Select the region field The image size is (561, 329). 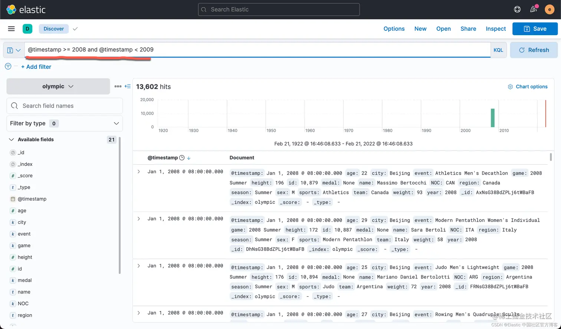coord(25,315)
